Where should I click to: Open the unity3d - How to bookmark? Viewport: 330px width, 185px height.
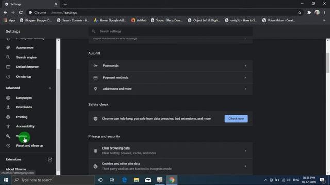(241, 20)
